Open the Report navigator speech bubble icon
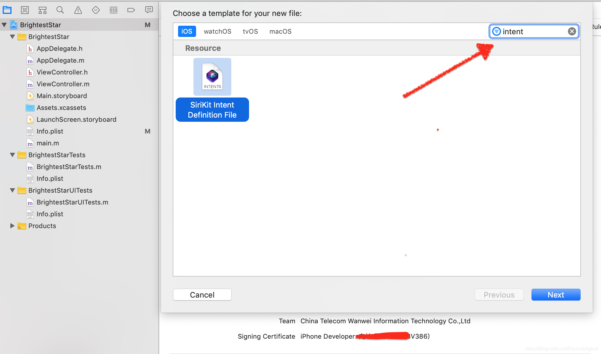This screenshot has height=354, width=601. coord(149,10)
